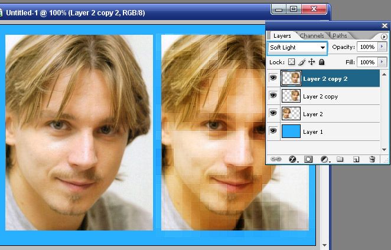Minimize the Untitled-1 document window
This screenshot has width=391, height=250.
[279, 9]
